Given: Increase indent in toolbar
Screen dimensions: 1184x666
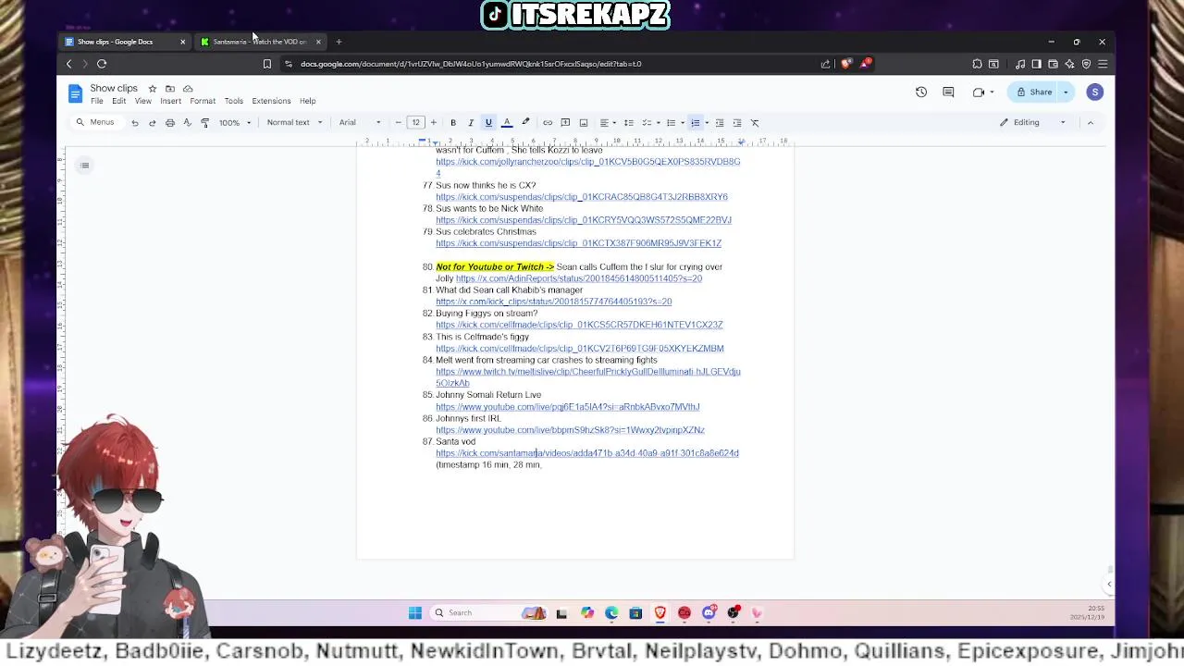Looking at the screenshot, I should tap(737, 123).
